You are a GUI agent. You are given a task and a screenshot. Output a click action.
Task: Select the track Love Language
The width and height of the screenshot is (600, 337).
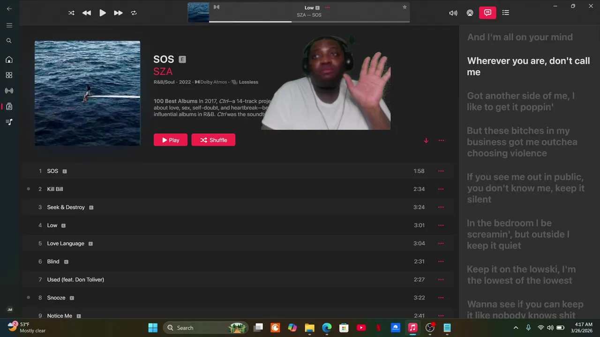click(x=238, y=243)
